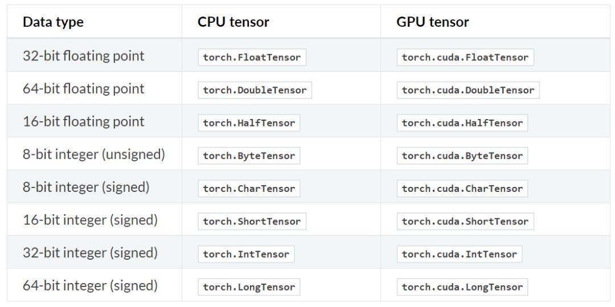The width and height of the screenshot is (615, 307).
Task: Select the torch.cuda.HalfTensor code label
Action: click(x=462, y=123)
